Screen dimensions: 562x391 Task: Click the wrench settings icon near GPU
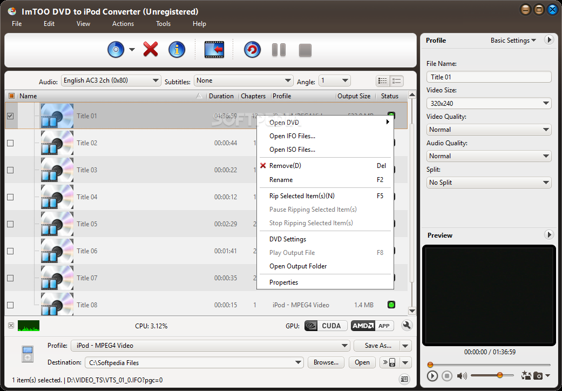[407, 326]
